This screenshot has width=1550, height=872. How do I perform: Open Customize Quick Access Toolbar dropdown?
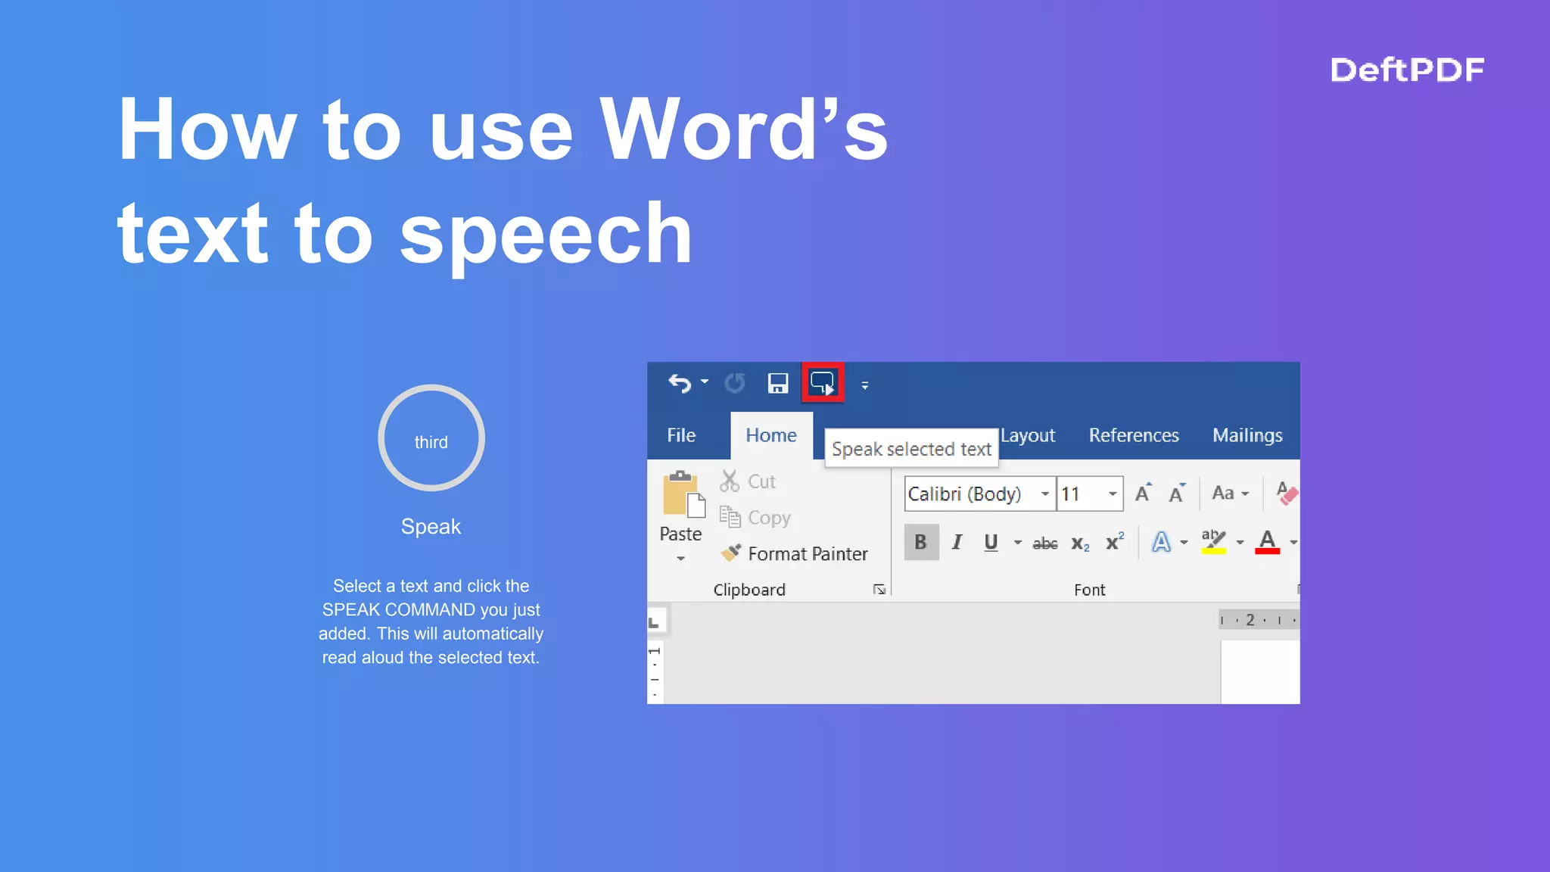(865, 386)
